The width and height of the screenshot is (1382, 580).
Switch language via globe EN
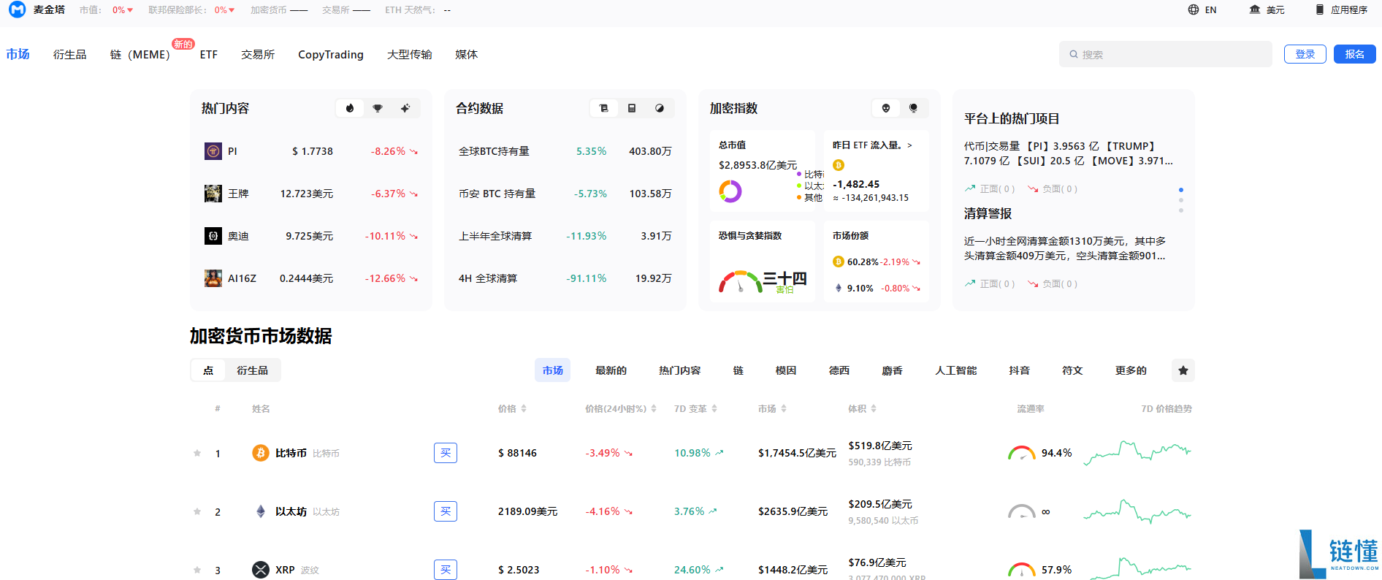(1202, 9)
